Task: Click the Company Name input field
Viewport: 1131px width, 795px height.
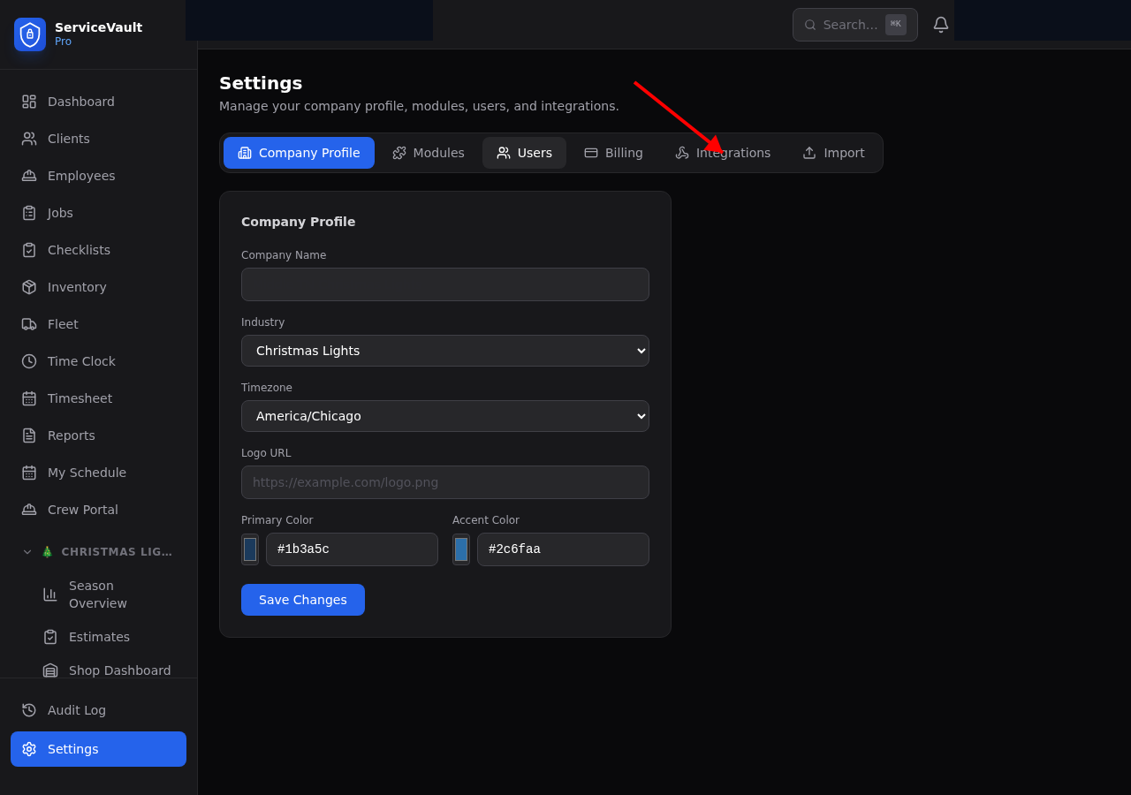Action: (x=444, y=284)
